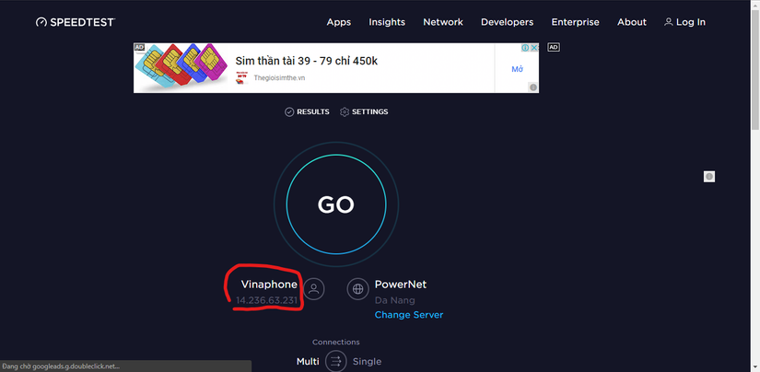Select Single connection mode
The width and height of the screenshot is (760, 372).
(x=367, y=362)
